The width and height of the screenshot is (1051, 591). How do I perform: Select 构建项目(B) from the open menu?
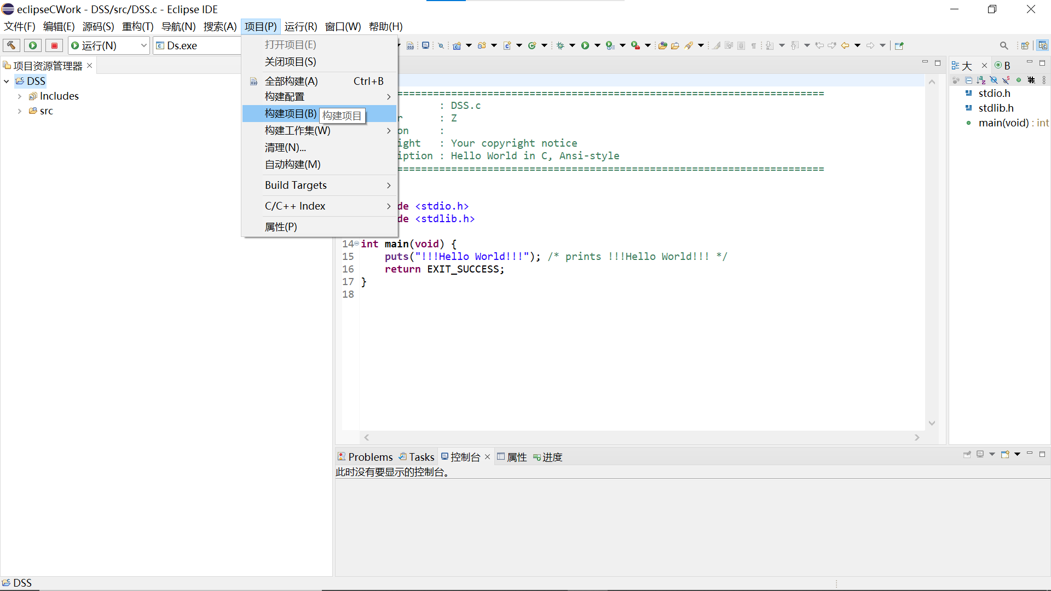(290, 113)
